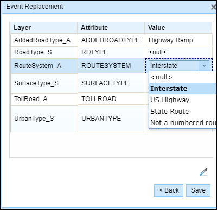This screenshot has height=210, width=217.
Task: Pick attribute values with the eyedropper icon
Action: [x=203, y=172]
